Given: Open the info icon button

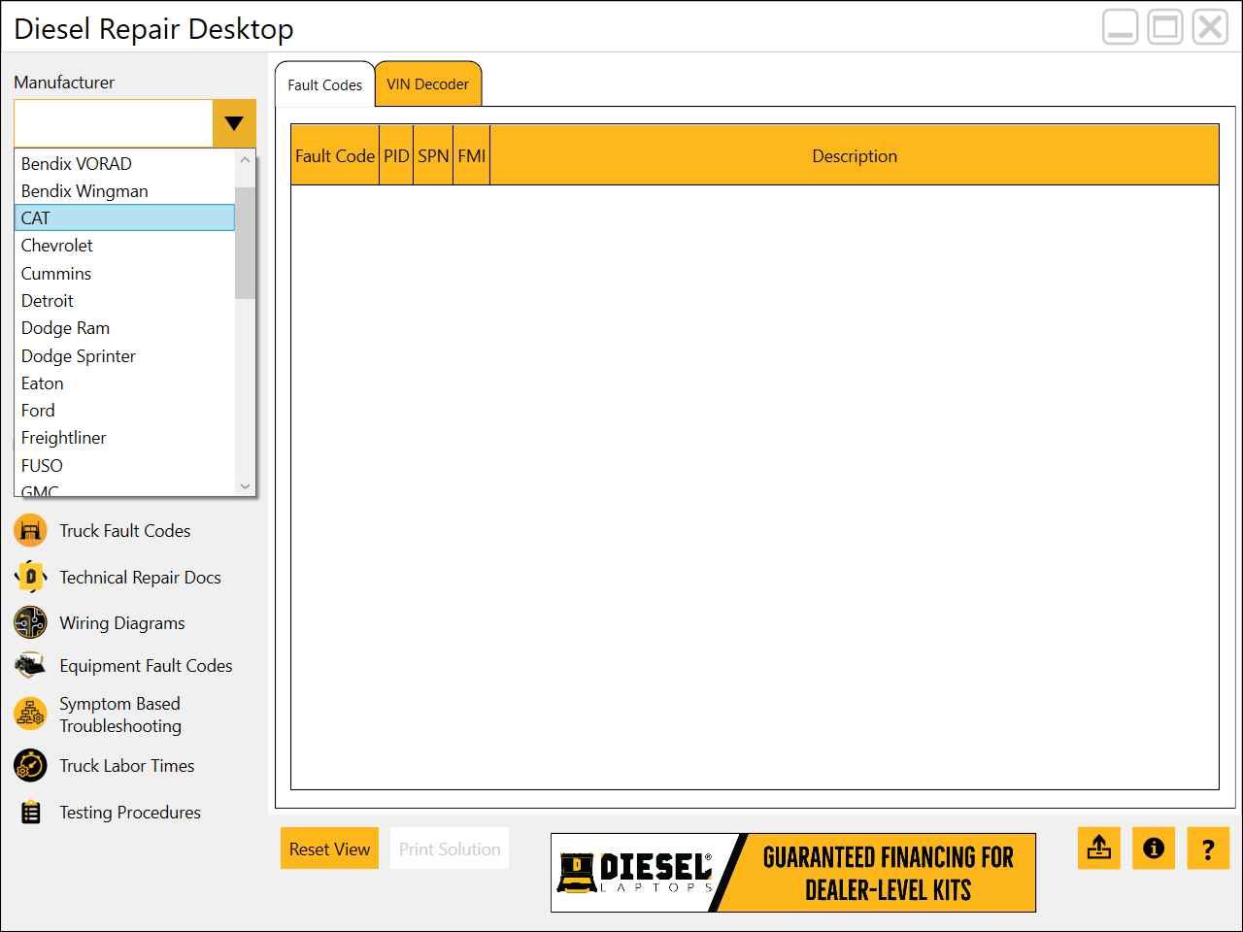Looking at the screenshot, I should pos(1154,849).
